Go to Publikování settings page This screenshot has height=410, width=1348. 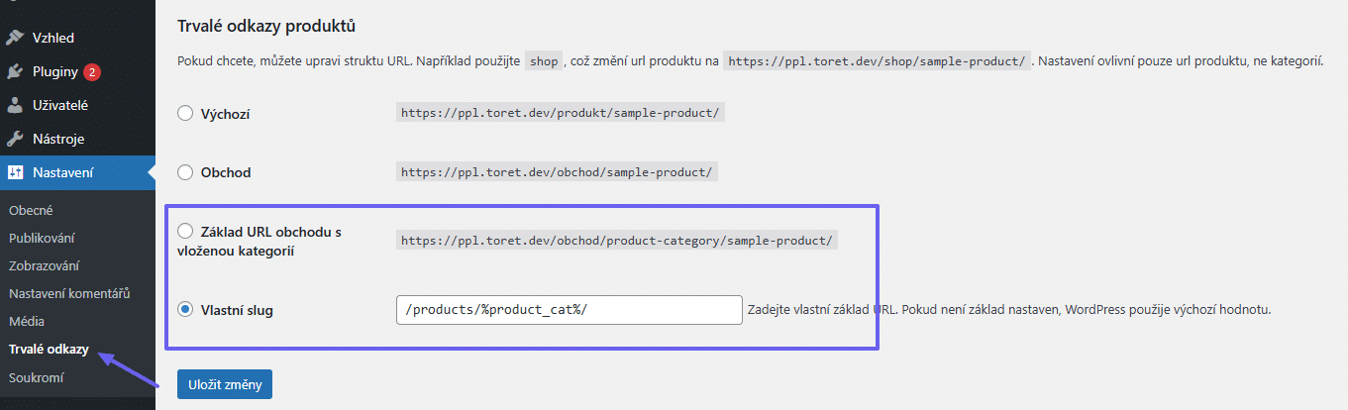pyautogui.click(x=42, y=238)
